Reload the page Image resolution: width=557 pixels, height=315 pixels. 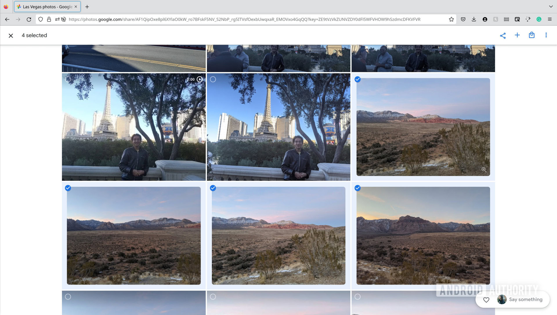(x=29, y=19)
